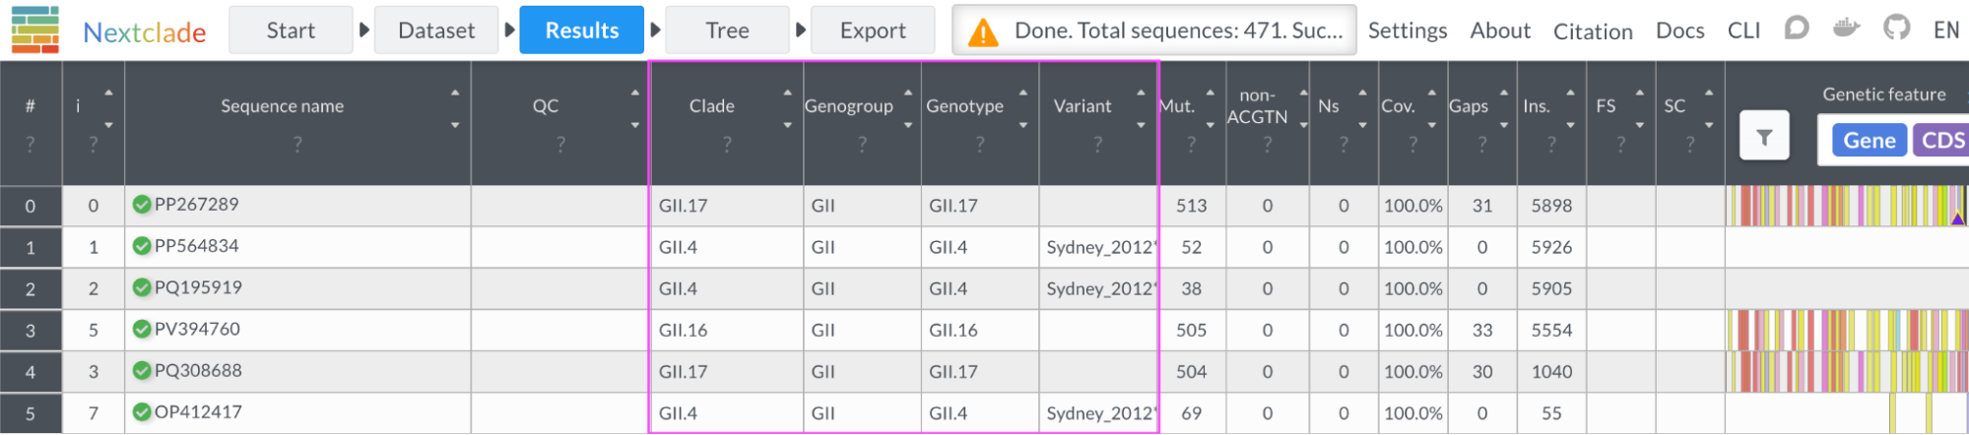Viewport: 1969px width, 435px height.
Task: Sort the Gaps column ascending
Action: [1503, 93]
